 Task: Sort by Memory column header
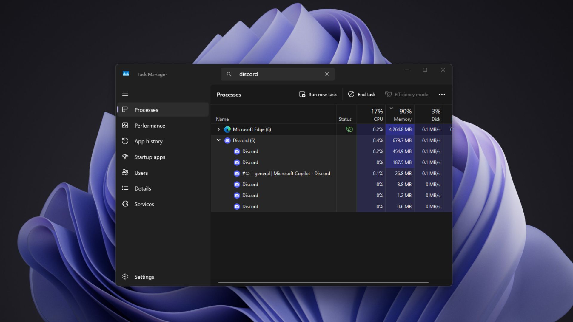400,114
